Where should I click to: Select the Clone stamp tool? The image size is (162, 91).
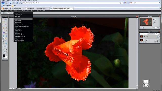4,28
